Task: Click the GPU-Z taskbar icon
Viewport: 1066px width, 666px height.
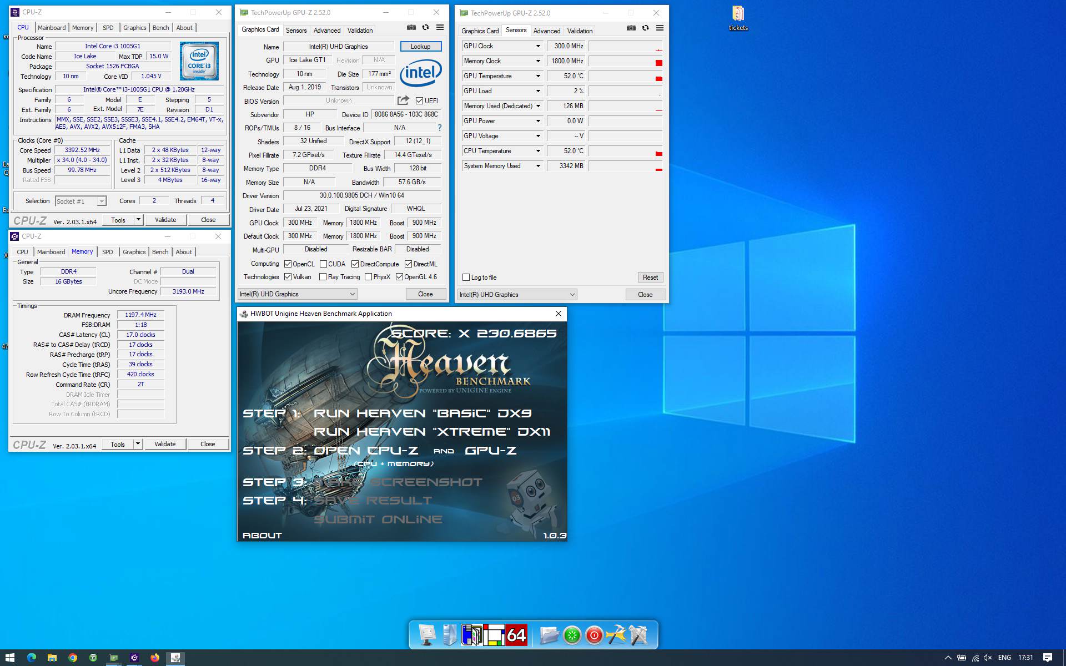Action: [x=114, y=658]
